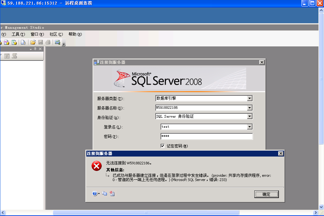
Task: Click the 密码 password field
Action: (x=206, y=136)
